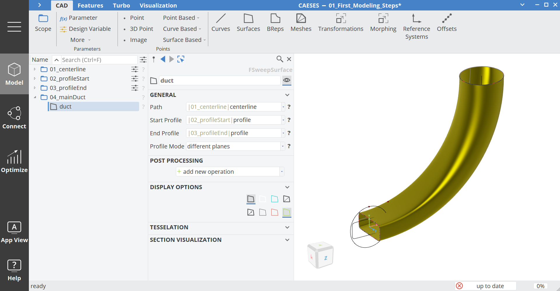The height and width of the screenshot is (291, 560).
Task: Activate the search icon in object editor
Action: tap(280, 59)
